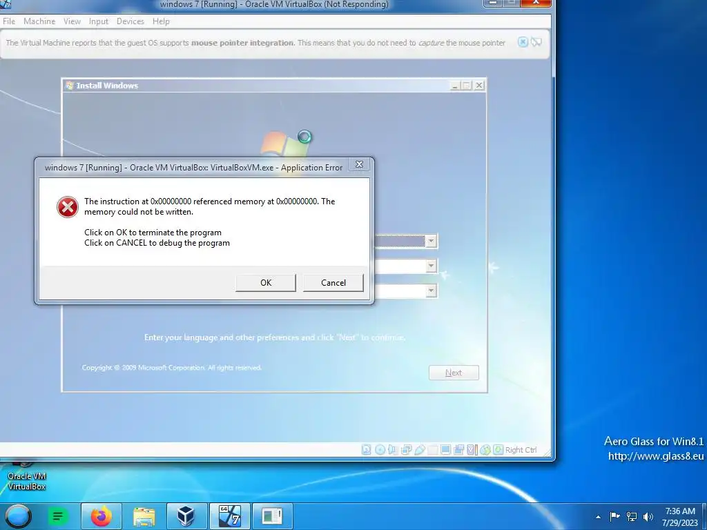Click the don't-show-again notification icon
This screenshot has height=530, width=707.
pyautogui.click(x=536, y=42)
